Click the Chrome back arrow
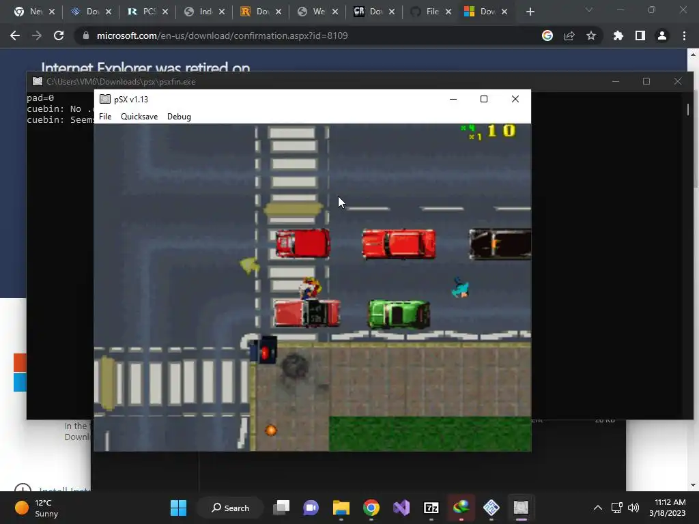This screenshot has height=524, width=699. [15, 35]
